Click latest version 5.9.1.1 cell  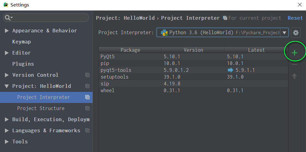(245, 70)
